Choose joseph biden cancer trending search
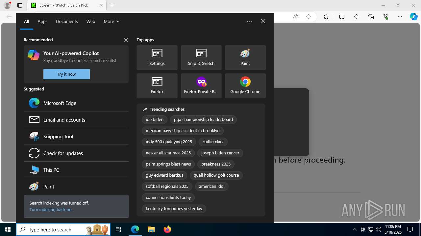The height and width of the screenshot is (236, 421). pyautogui.click(x=220, y=153)
